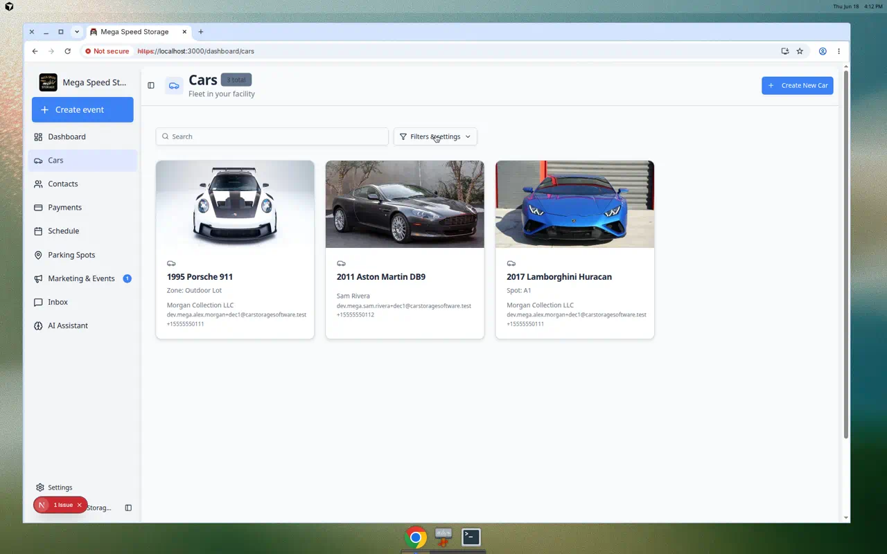Open Chrome from the dock
The height and width of the screenshot is (554, 887).
pyautogui.click(x=416, y=537)
